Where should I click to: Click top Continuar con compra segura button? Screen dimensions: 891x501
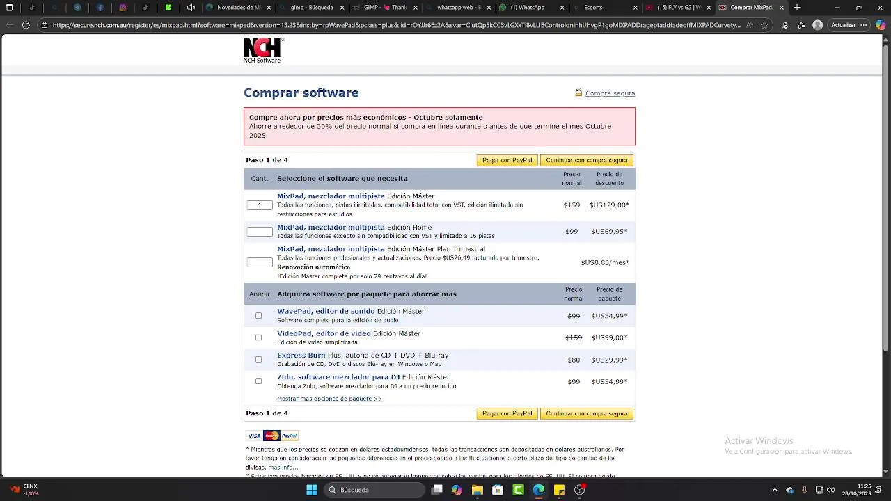coord(587,160)
